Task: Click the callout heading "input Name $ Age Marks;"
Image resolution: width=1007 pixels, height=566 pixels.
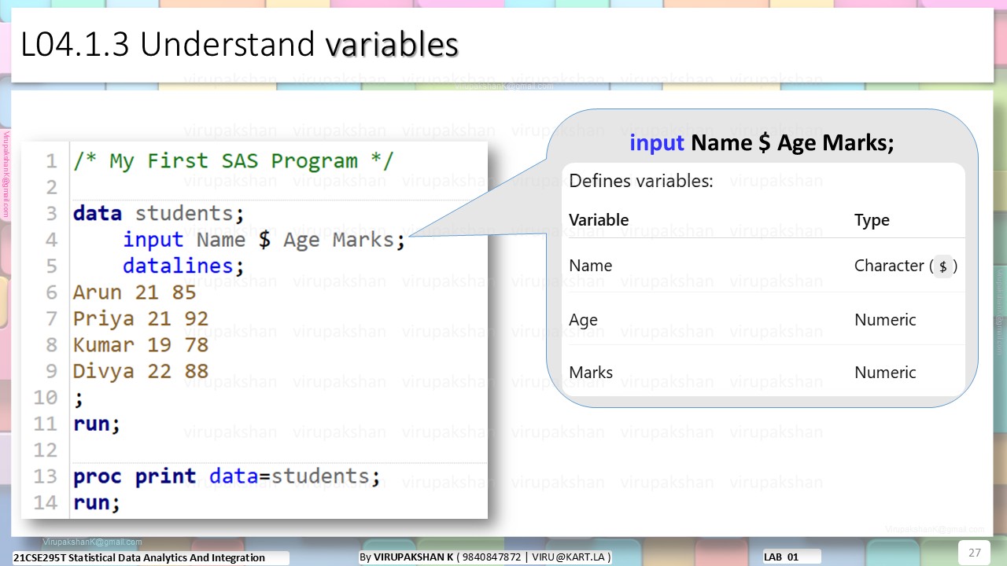Action: coord(762,143)
